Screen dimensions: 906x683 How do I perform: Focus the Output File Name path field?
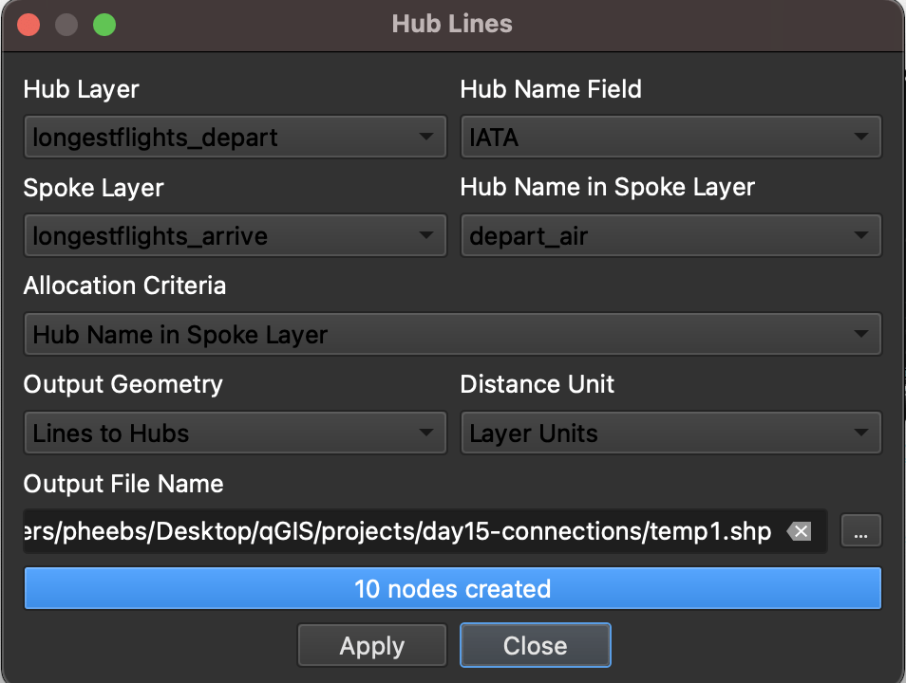pyautogui.click(x=399, y=532)
